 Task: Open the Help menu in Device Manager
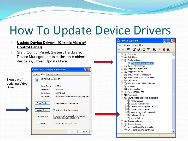click(x=141, y=45)
